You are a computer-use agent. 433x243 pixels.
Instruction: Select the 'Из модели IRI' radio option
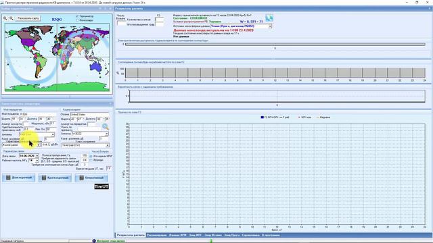(x=91, y=156)
